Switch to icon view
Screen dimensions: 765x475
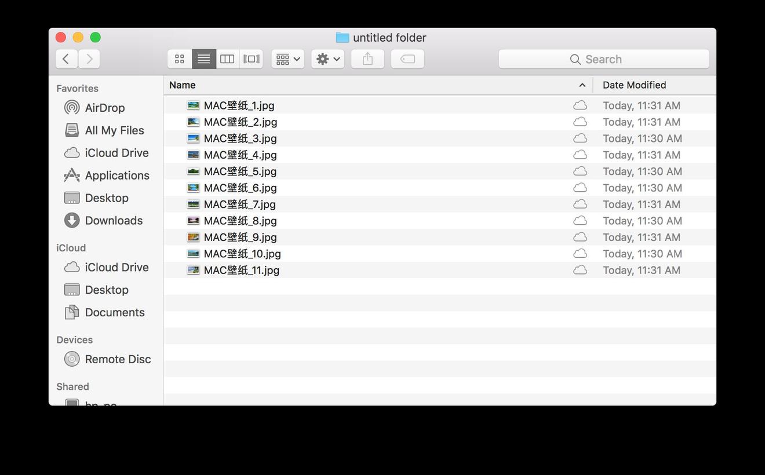click(179, 59)
